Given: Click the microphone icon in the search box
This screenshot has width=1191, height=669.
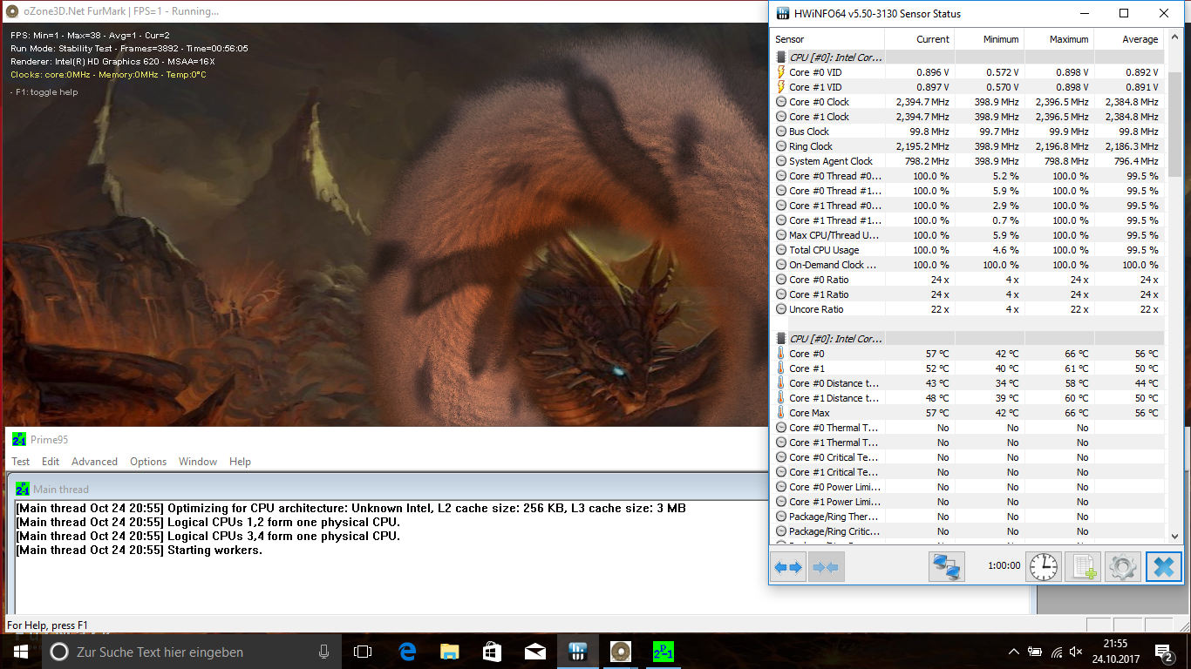Looking at the screenshot, I should click(324, 652).
